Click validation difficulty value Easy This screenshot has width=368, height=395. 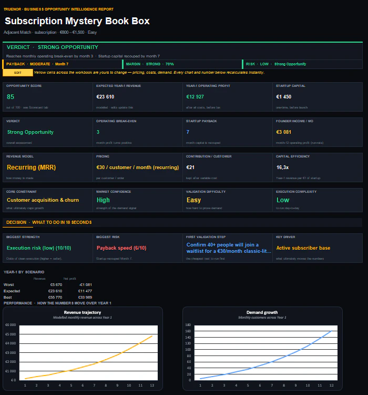tap(193, 200)
